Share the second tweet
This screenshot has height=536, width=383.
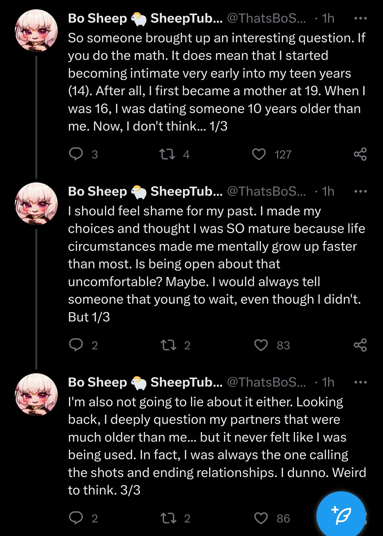(x=360, y=345)
